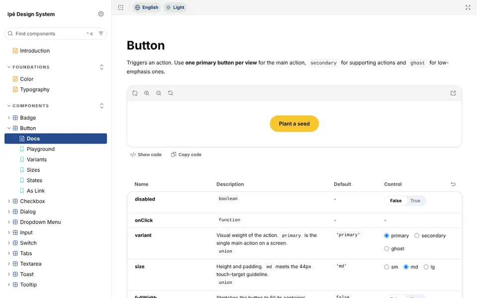Click the Color document icon
Viewport: 477px width, 298px height.
pyautogui.click(x=15, y=79)
